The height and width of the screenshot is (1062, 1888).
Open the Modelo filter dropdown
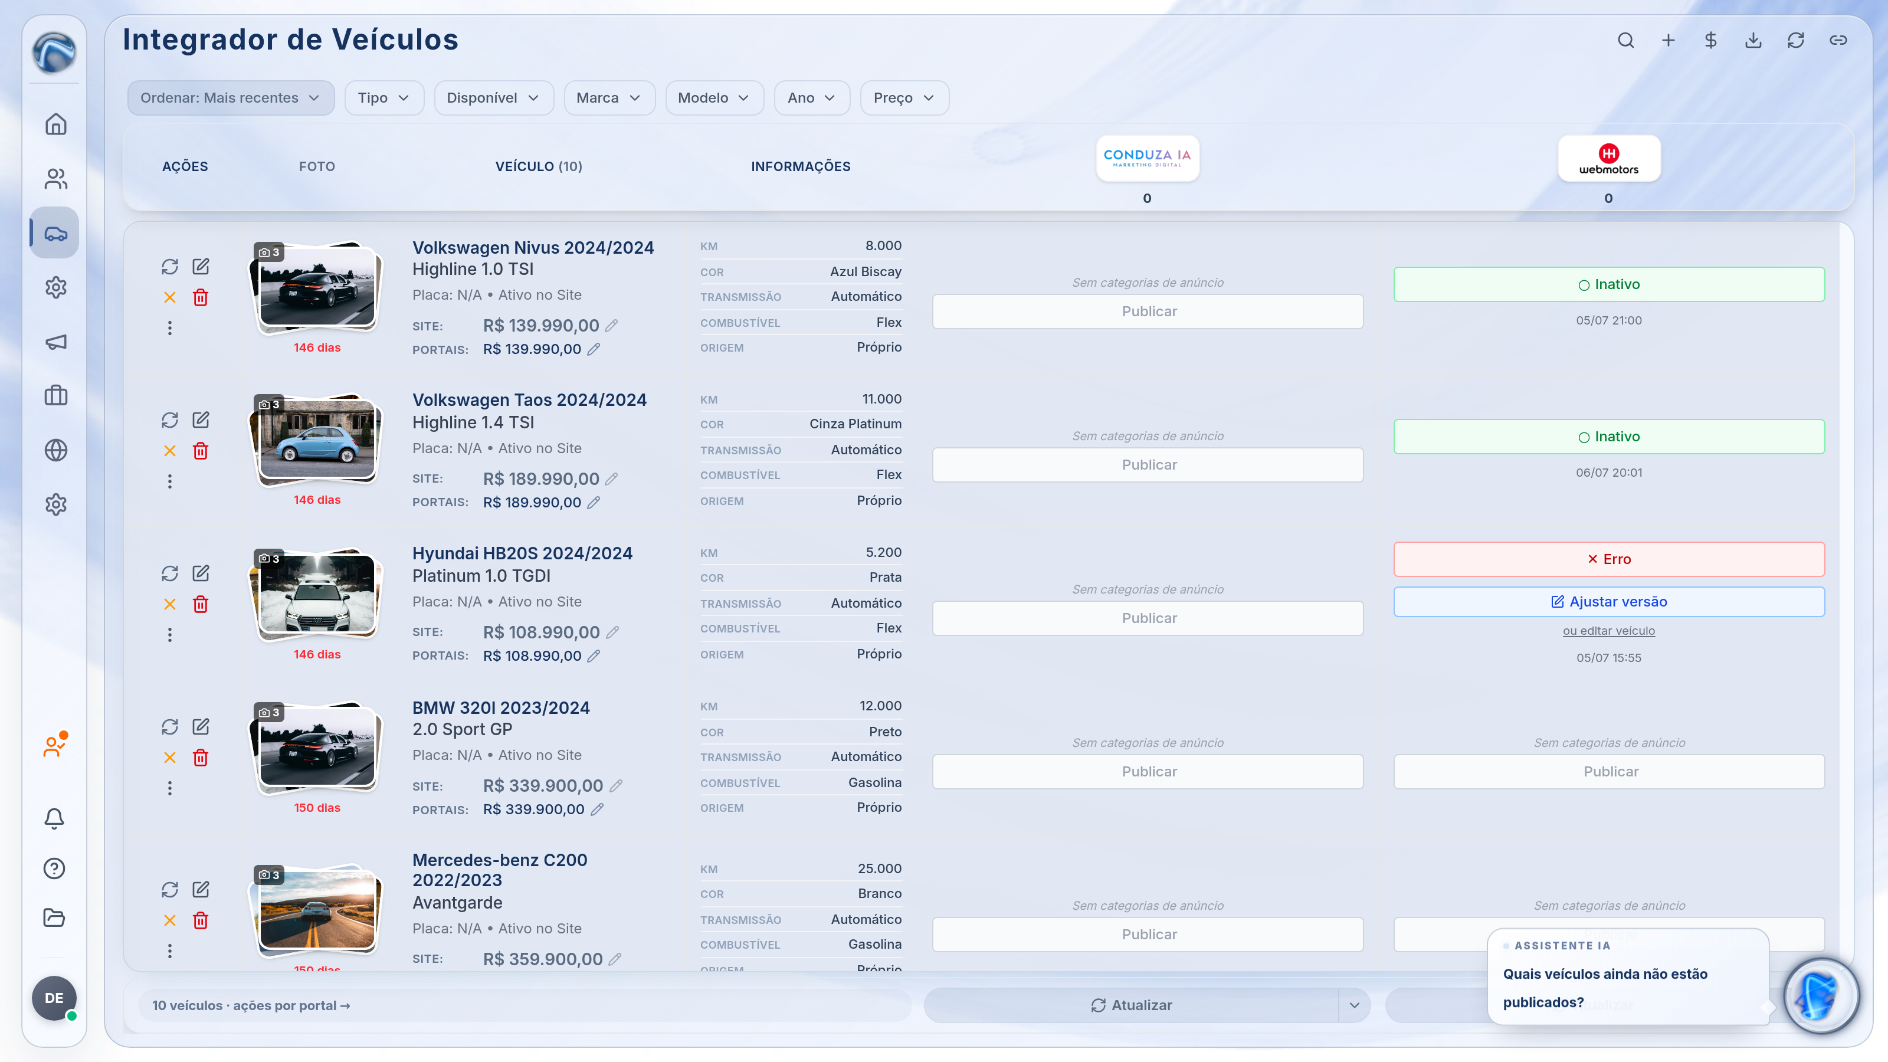714,98
